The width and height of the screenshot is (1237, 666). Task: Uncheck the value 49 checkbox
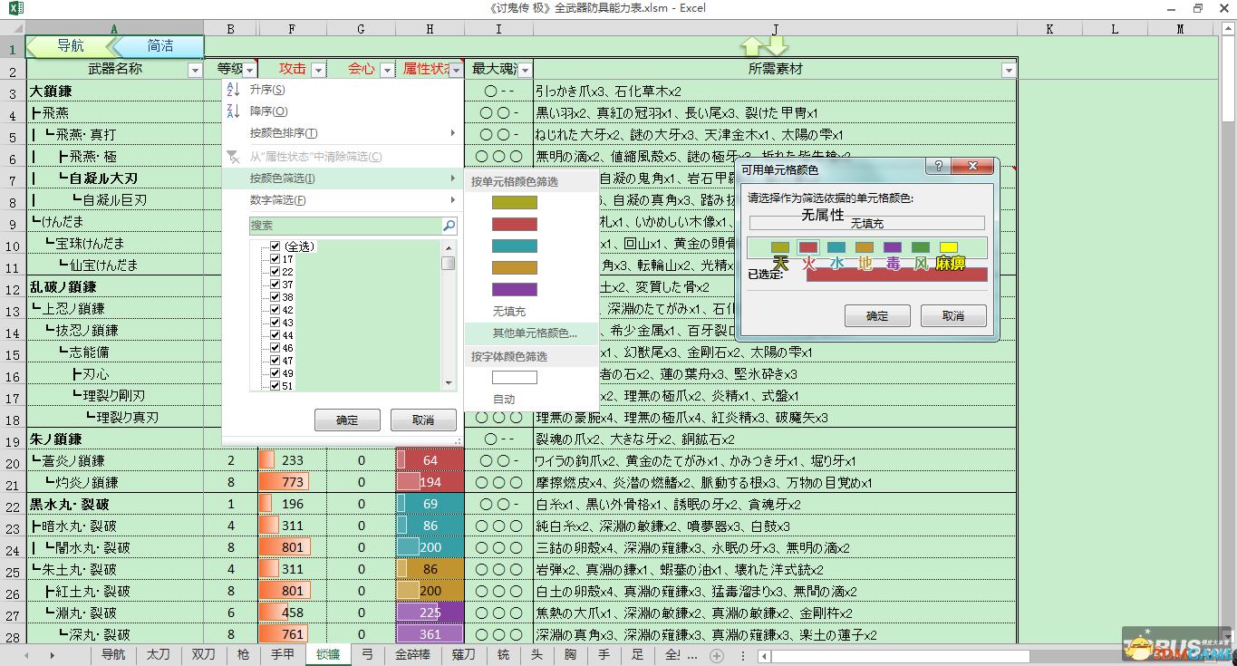(275, 373)
